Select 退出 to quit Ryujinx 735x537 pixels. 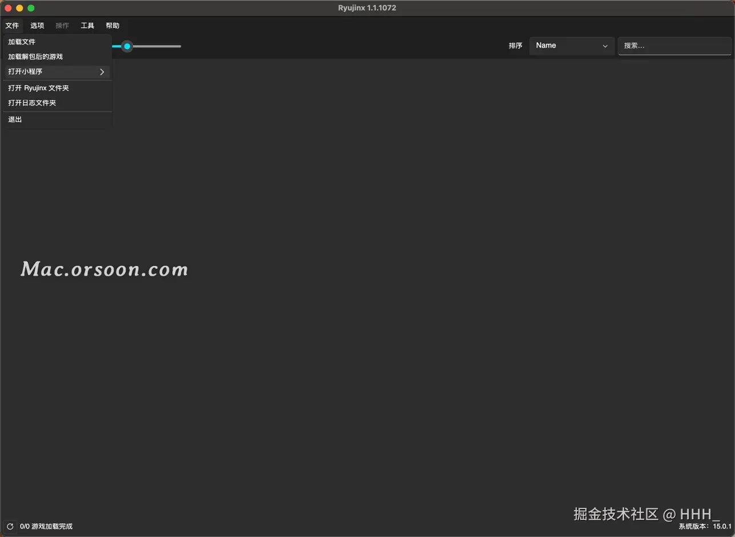click(x=57, y=119)
